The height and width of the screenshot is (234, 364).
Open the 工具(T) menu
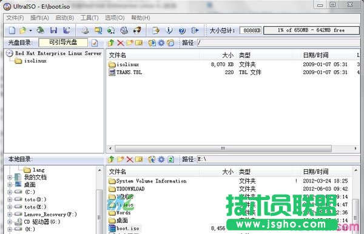tap(89, 18)
